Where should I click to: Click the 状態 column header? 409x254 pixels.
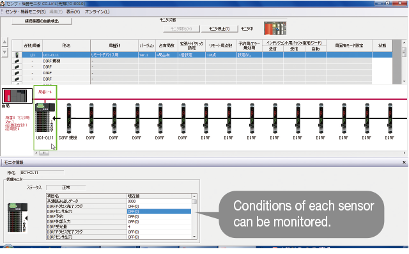(382, 45)
